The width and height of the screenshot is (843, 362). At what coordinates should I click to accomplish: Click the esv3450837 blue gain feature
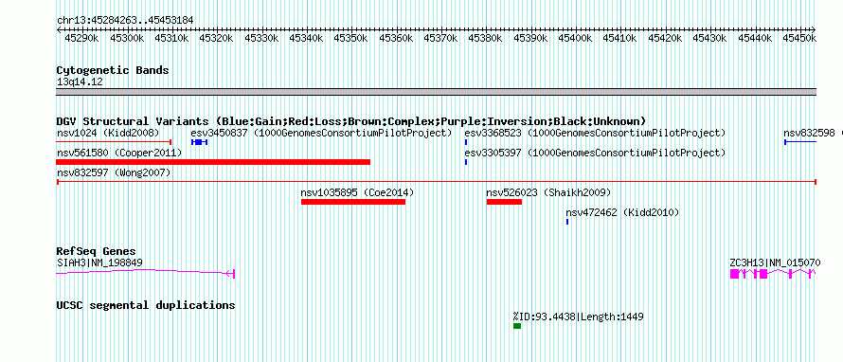[200, 142]
